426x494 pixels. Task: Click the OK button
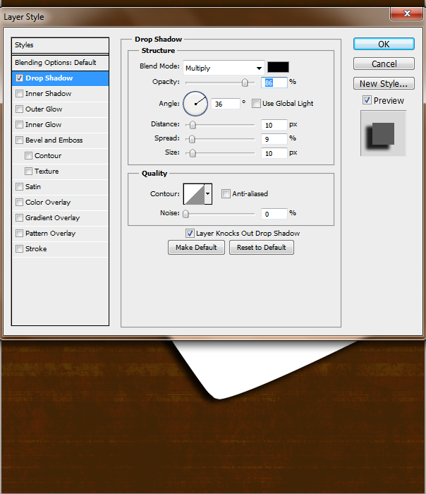(x=384, y=44)
